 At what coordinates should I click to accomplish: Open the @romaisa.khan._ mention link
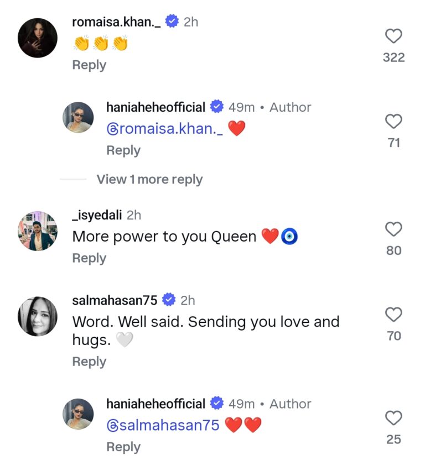point(164,129)
